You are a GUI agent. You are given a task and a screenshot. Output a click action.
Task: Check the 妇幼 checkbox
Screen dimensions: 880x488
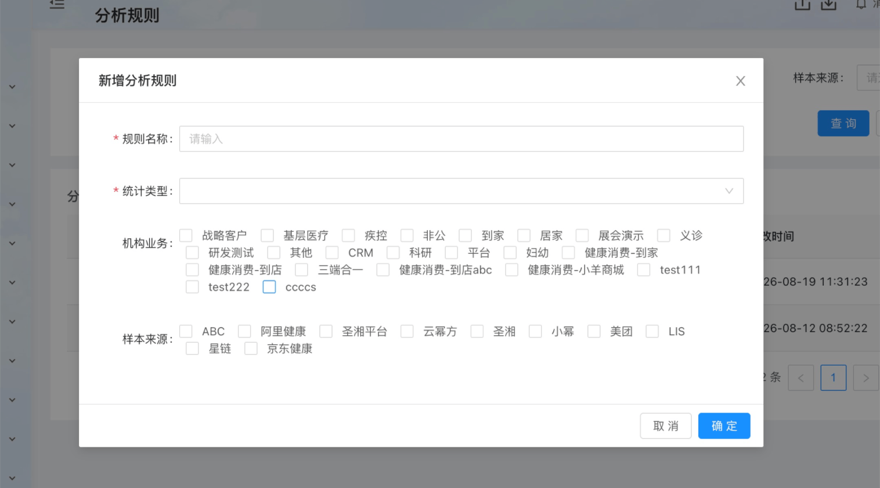click(510, 253)
